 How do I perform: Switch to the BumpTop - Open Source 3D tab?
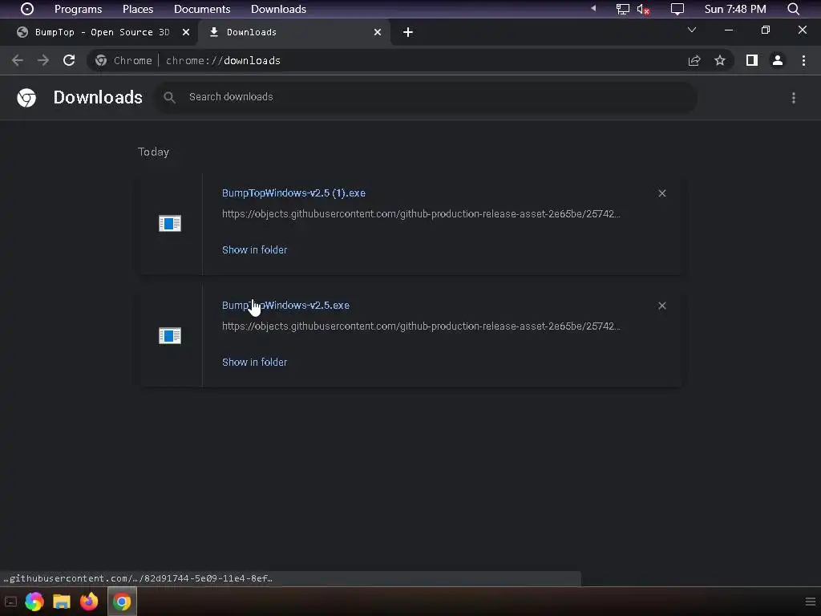(x=103, y=32)
